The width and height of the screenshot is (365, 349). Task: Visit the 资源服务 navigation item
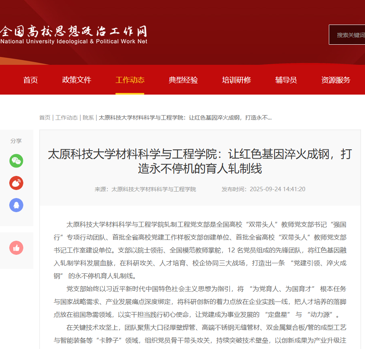click(x=336, y=80)
